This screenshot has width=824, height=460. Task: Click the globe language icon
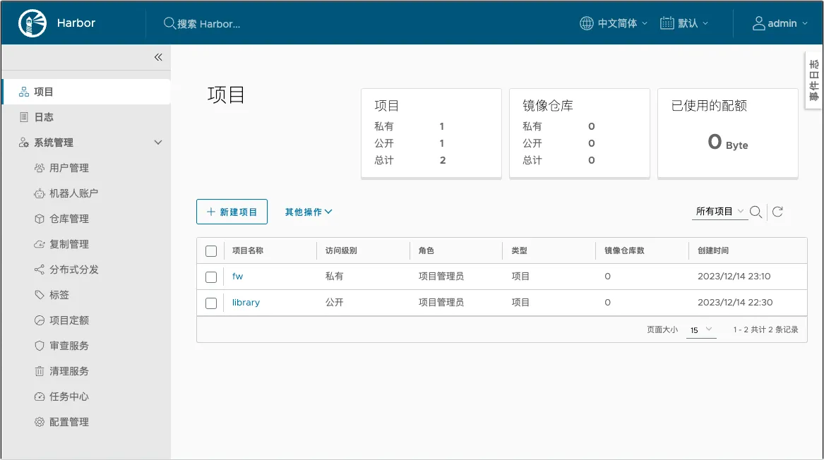(587, 23)
